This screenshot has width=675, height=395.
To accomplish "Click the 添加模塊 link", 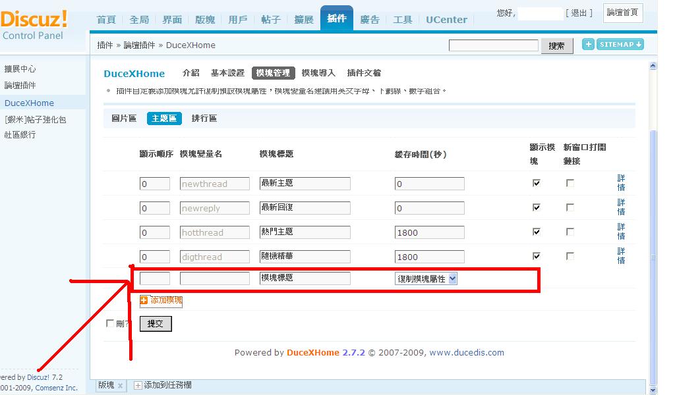I will 167,300.
